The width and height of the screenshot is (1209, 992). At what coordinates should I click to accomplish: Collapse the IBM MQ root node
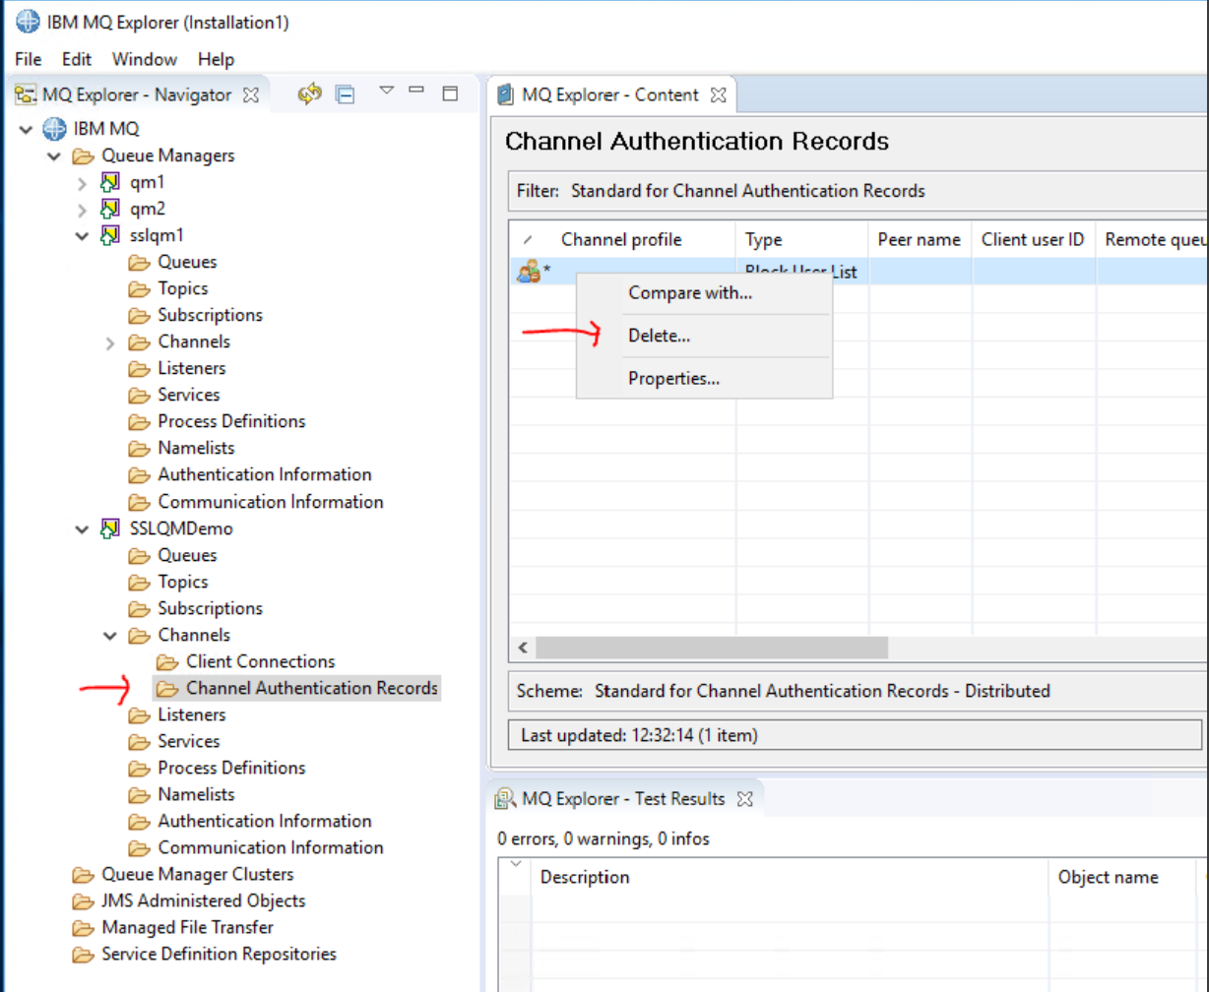[x=26, y=129]
